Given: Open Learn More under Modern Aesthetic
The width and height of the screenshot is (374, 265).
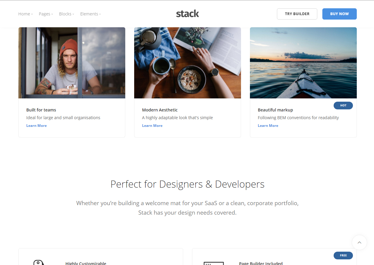Looking at the screenshot, I should pos(152,126).
